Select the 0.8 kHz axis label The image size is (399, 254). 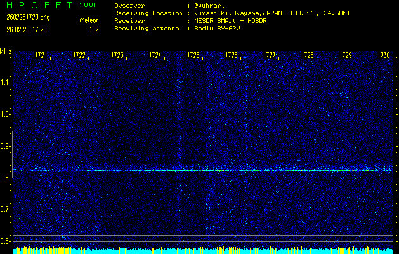click(x=6, y=178)
